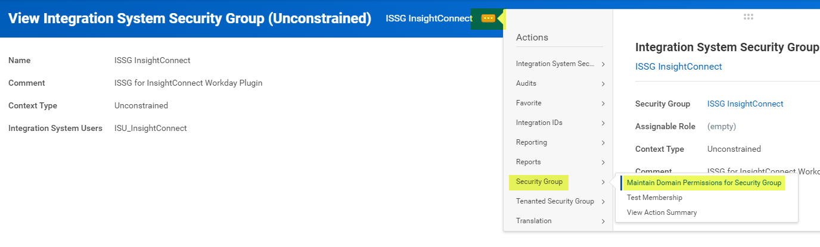
Task: Expand the Audits submenu arrow
Action: click(x=603, y=84)
